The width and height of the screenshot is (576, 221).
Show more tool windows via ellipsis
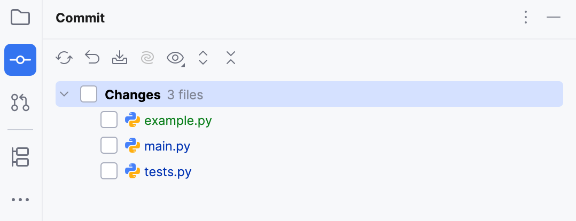(x=20, y=200)
